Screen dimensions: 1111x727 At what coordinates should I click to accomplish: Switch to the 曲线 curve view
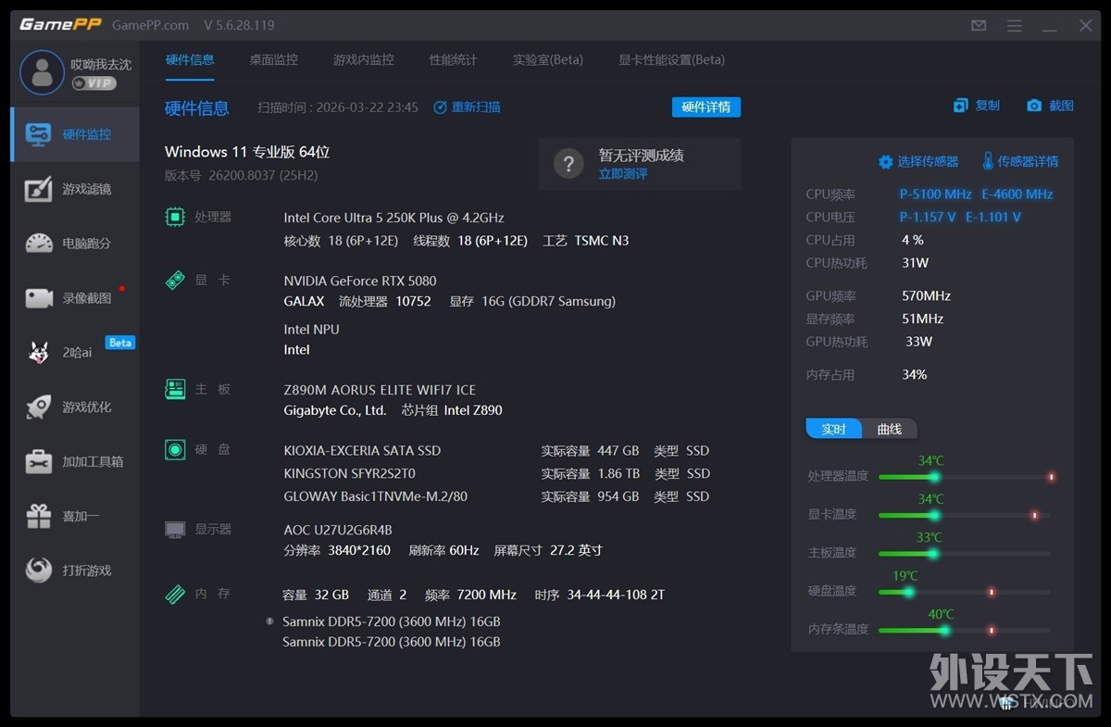coord(889,429)
